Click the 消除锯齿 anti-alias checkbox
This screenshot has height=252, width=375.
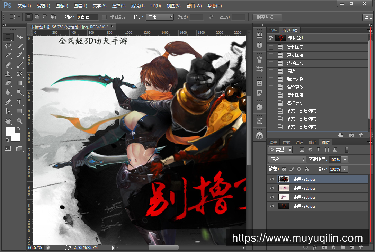coord(104,17)
